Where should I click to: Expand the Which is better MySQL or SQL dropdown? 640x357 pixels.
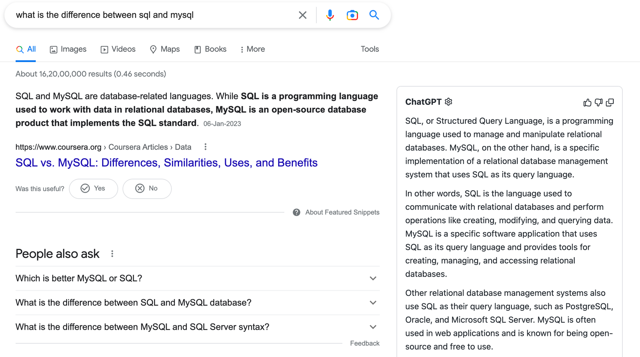[372, 278]
